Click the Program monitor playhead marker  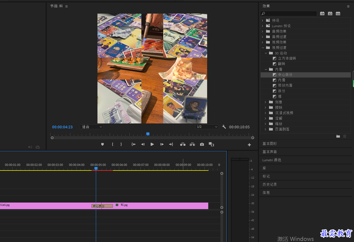[148, 134]
